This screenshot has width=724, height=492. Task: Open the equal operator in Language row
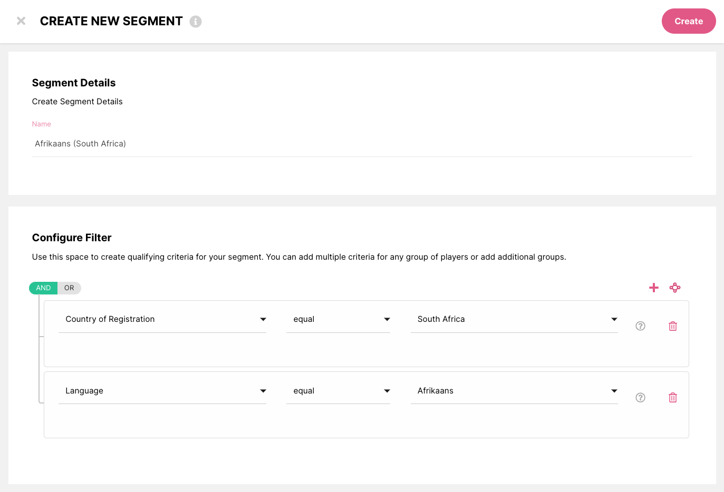pos(338,391)
